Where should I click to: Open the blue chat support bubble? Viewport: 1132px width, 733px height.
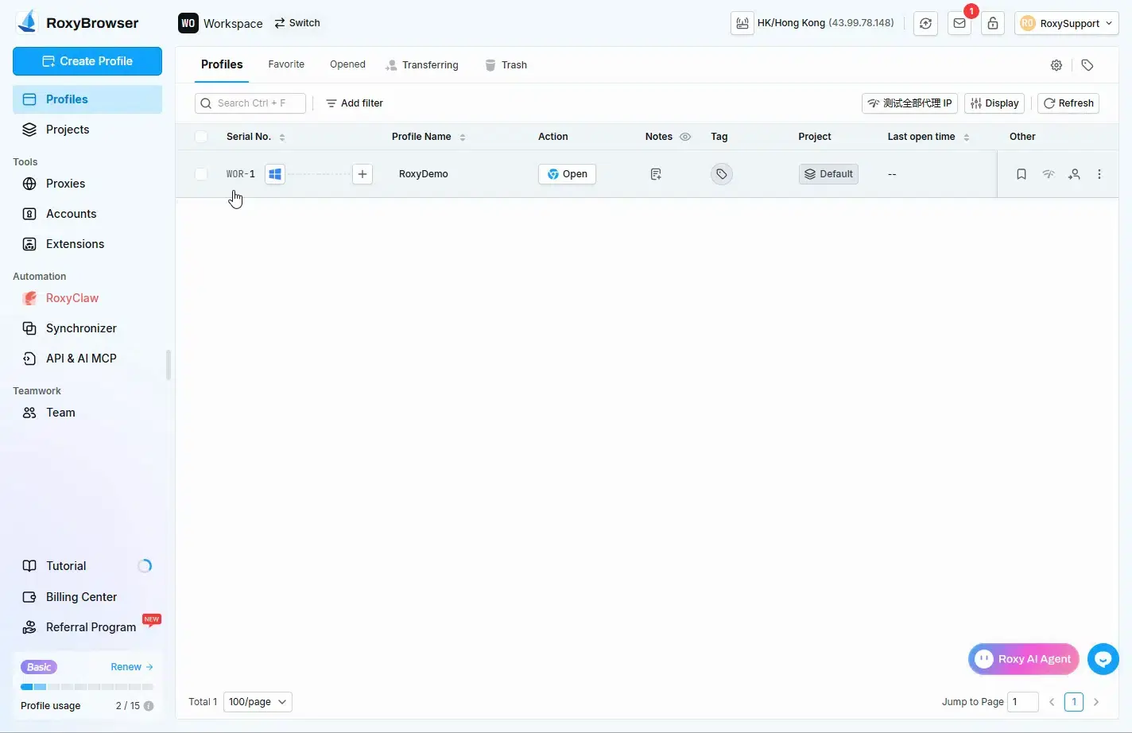[1103, 659]
